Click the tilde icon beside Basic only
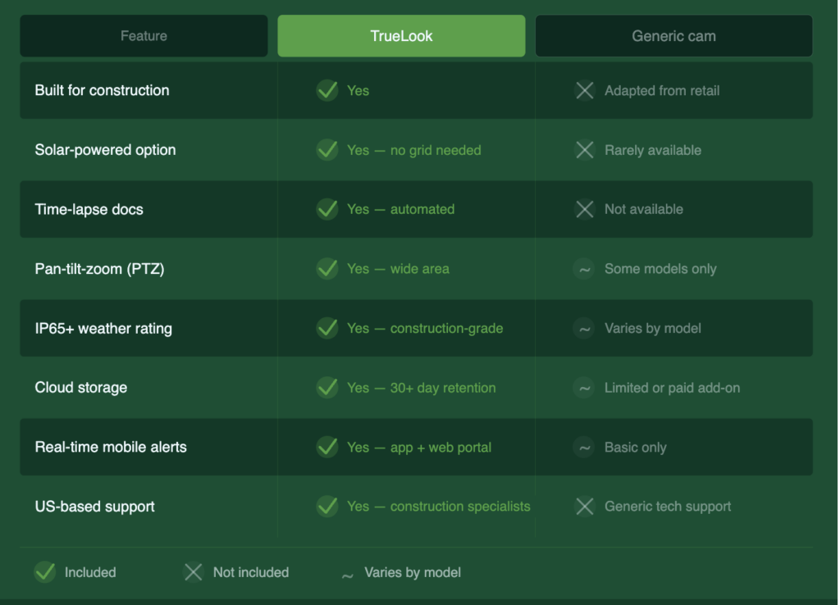This screenshot has height=605, width=840. click(x=584, y=448)
